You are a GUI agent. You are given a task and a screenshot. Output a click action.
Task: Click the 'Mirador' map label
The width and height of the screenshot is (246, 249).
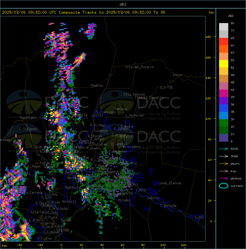point(124,200)
